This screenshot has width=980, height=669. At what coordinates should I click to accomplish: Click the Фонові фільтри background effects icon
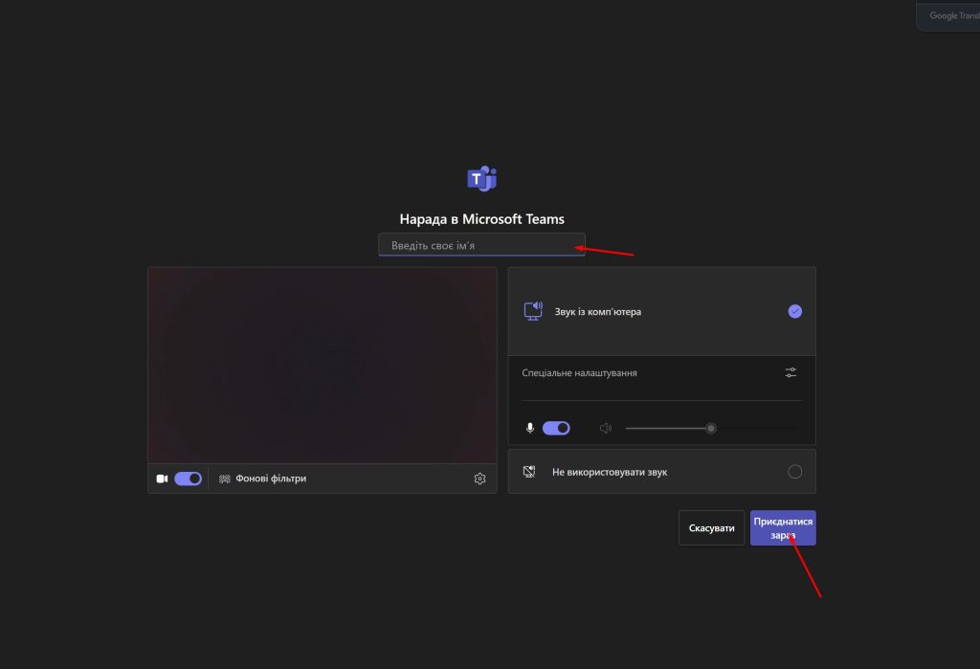coord(225,479)
